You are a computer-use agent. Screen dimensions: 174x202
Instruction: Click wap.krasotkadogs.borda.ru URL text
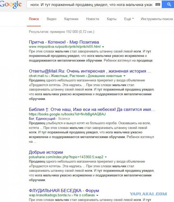[x=50, y=195]
